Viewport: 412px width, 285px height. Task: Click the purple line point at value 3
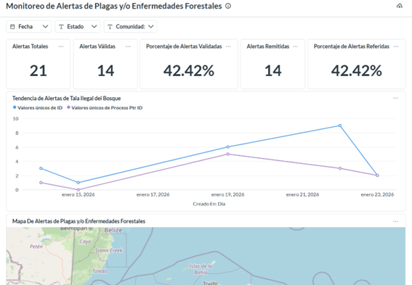point(340,168)
